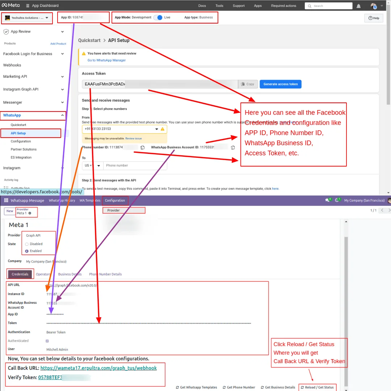Screen dimensions: 391x391
Task: Open the App Dashboard hamburger menu
Action: coord(28,6)
